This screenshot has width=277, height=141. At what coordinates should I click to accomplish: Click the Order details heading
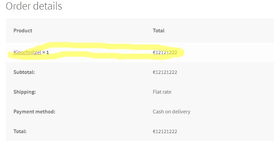(34, 6)
